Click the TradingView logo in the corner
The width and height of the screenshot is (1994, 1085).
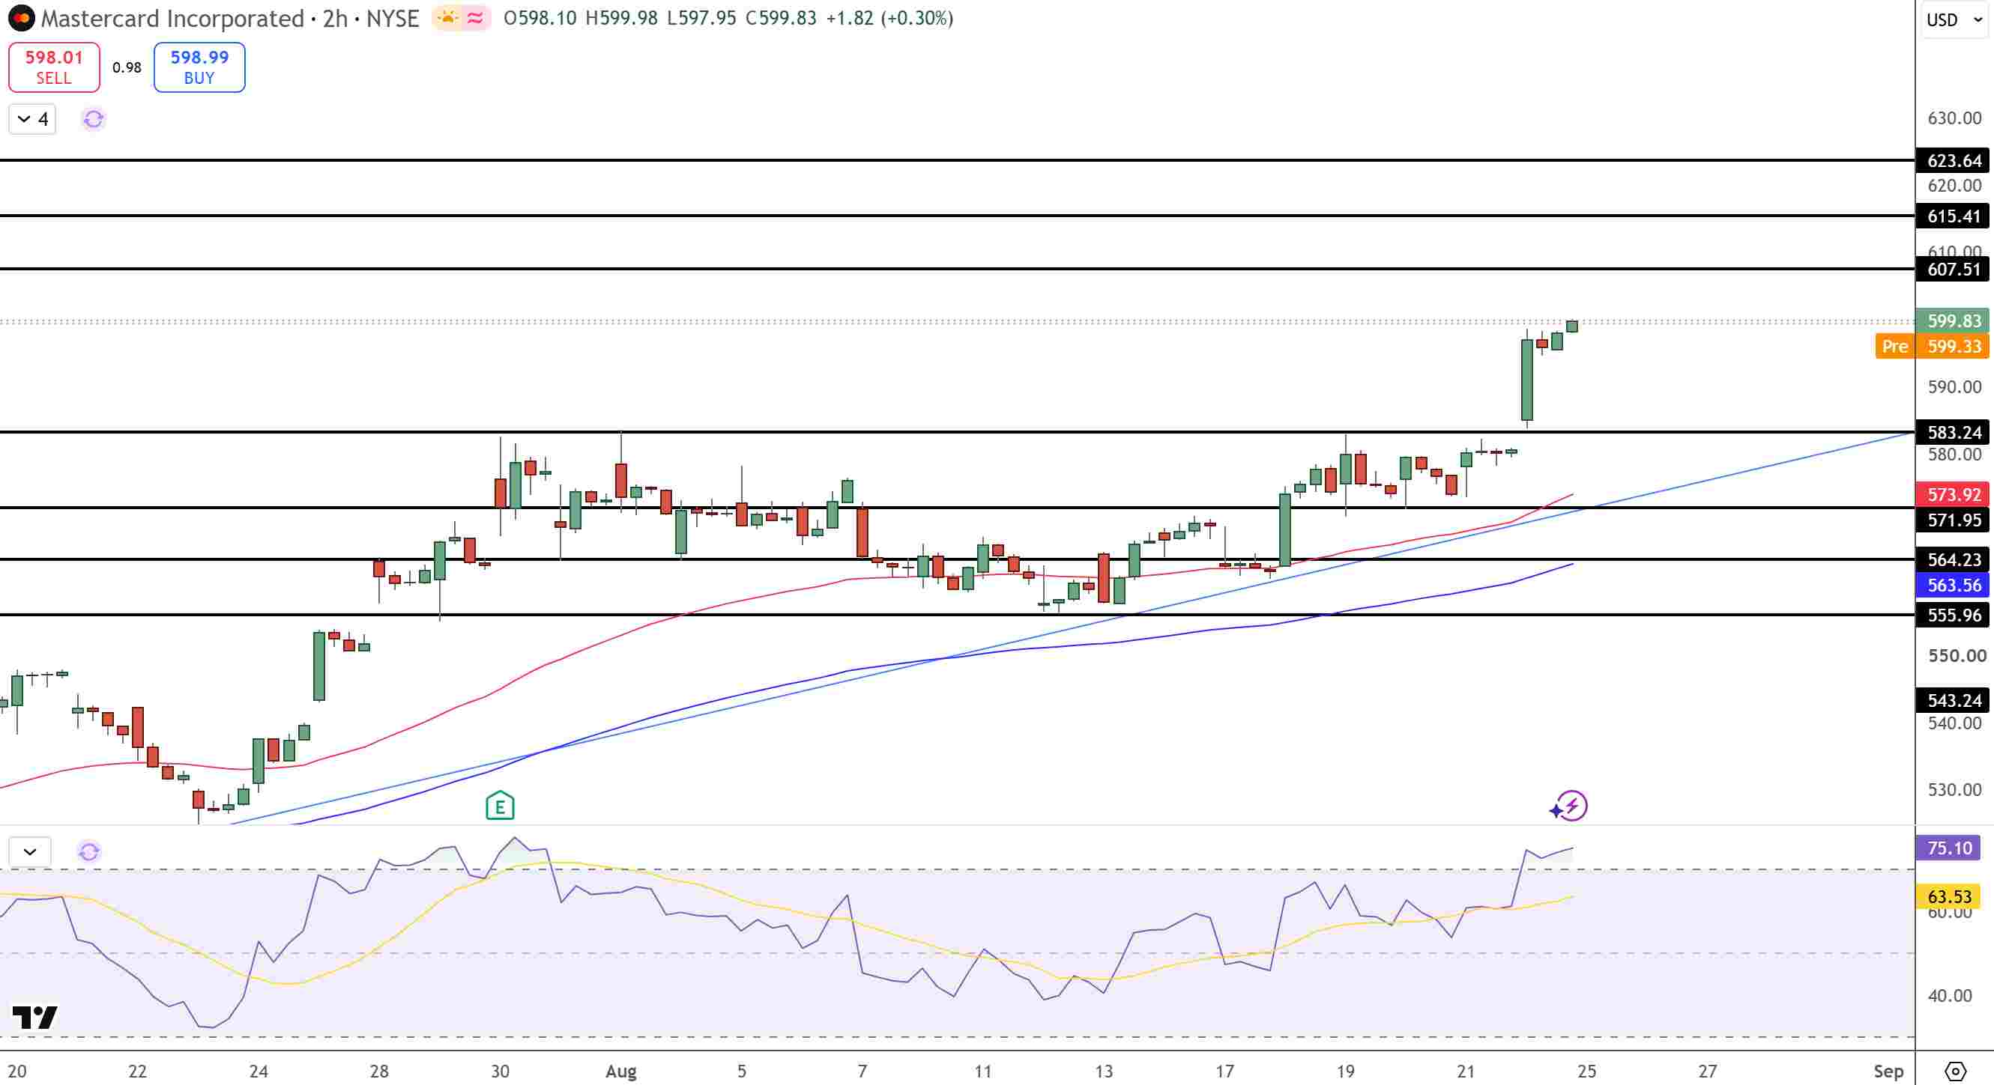[34, 1017]
